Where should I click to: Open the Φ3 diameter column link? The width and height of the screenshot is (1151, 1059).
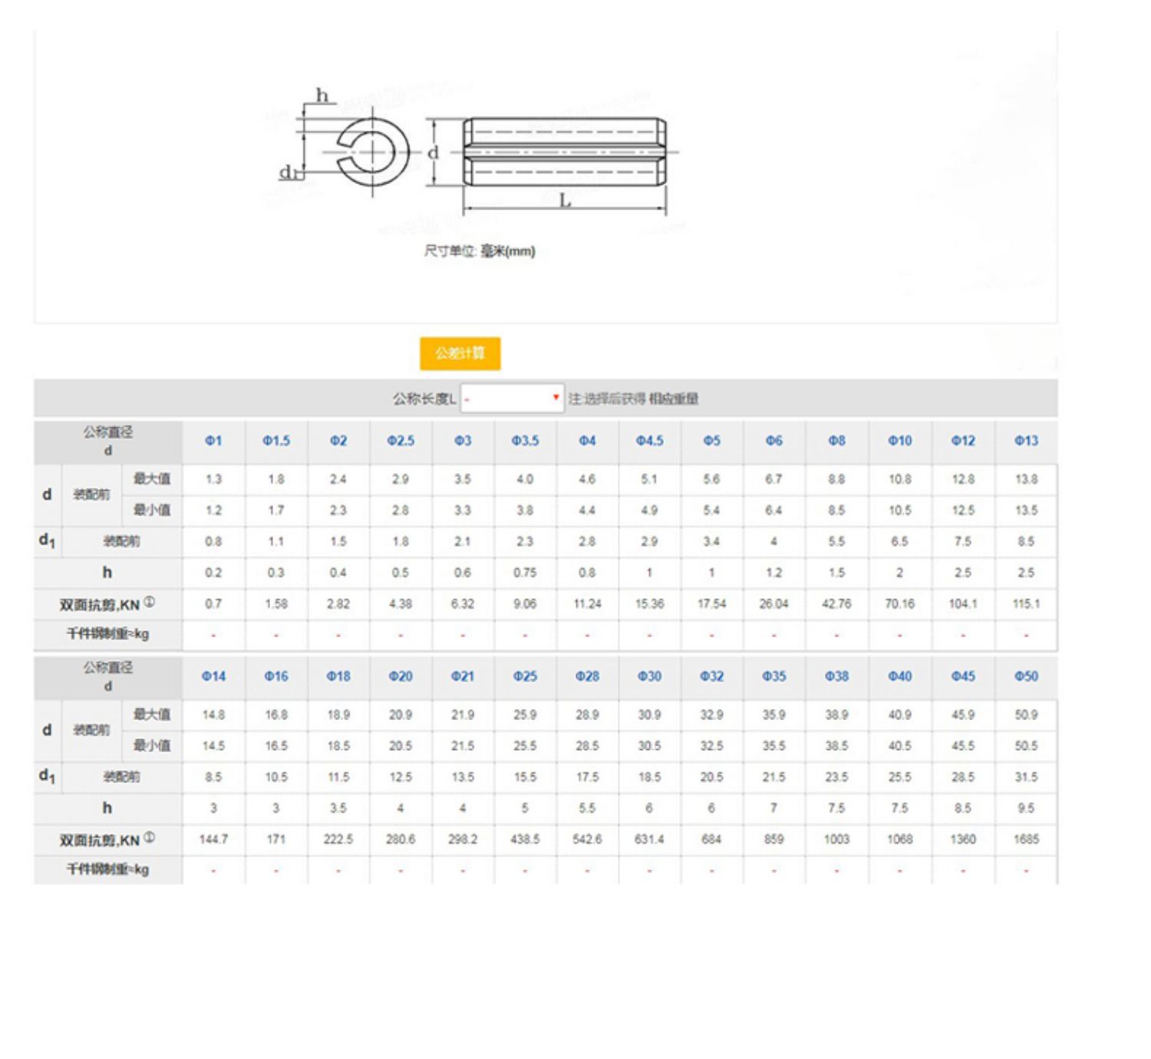pyautogui.click(x=463, y=441)
